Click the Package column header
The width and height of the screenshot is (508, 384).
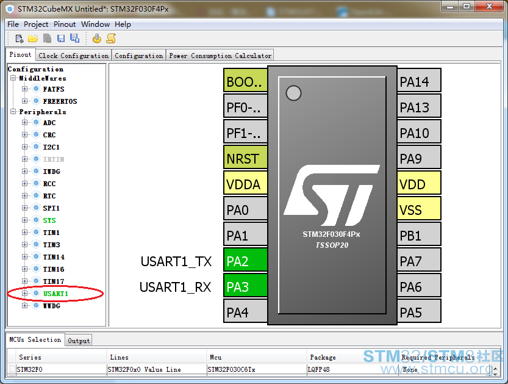(x=352, y=357)
